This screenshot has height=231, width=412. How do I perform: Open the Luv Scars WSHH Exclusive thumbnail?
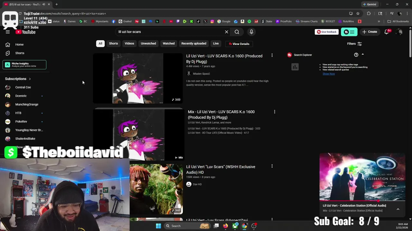point(156,189)
